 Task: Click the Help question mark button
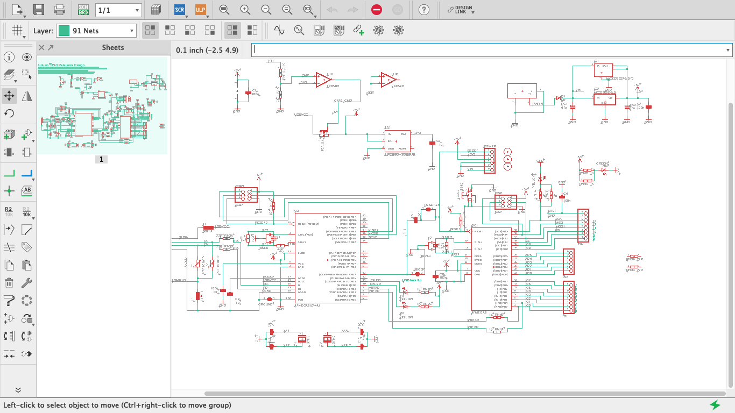424,10
